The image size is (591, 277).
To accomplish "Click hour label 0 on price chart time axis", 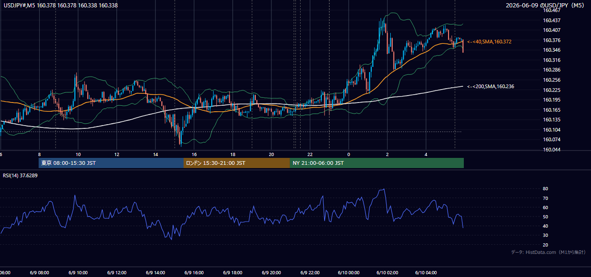I will (x=349, y=155).
